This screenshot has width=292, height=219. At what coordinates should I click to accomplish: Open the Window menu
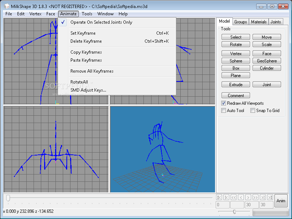105,14
